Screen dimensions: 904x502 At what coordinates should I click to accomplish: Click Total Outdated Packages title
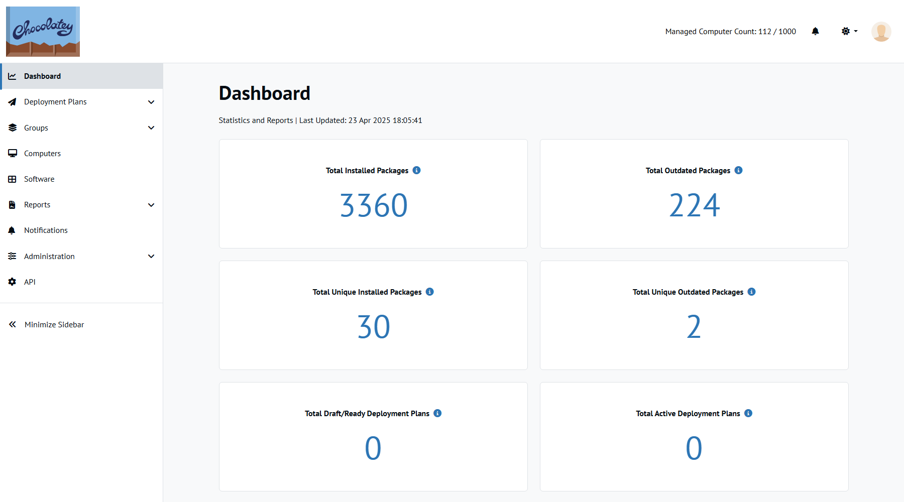pyautogui.click(x=688, y=171)
